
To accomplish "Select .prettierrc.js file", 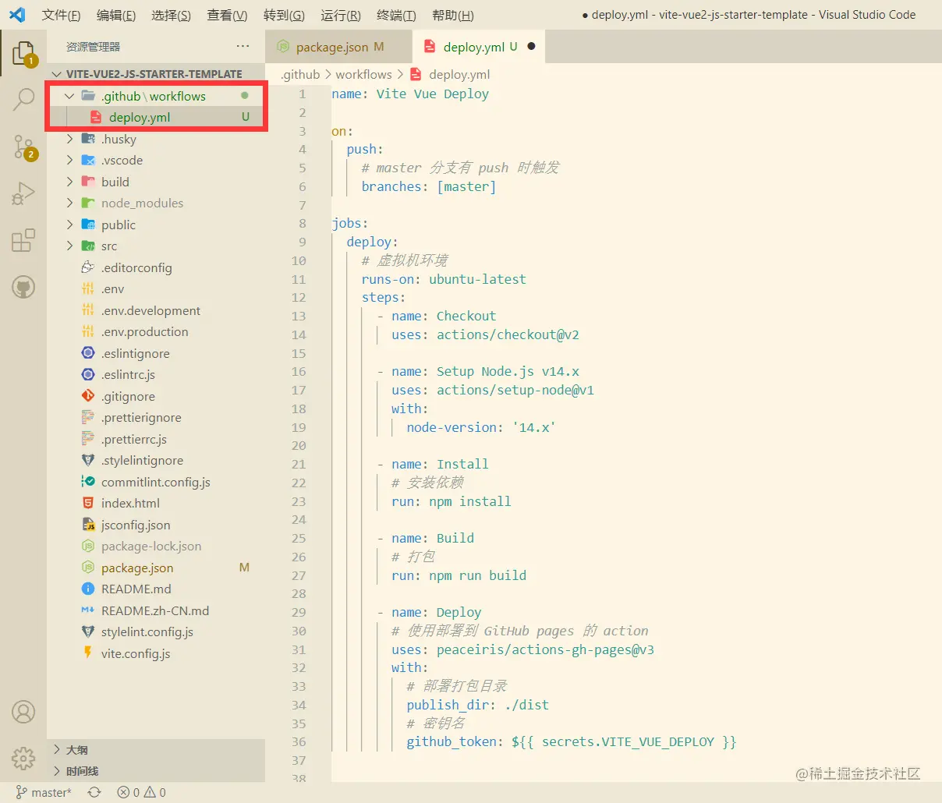I will click(156, 439).
